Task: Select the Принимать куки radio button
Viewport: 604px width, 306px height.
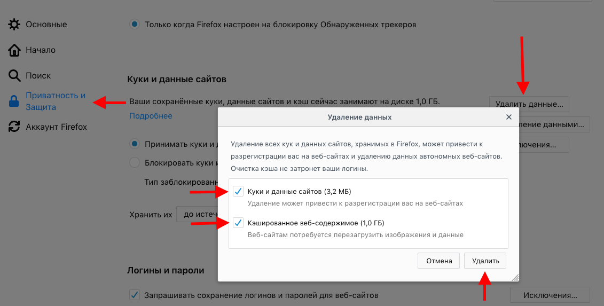Action: (135, 144)
